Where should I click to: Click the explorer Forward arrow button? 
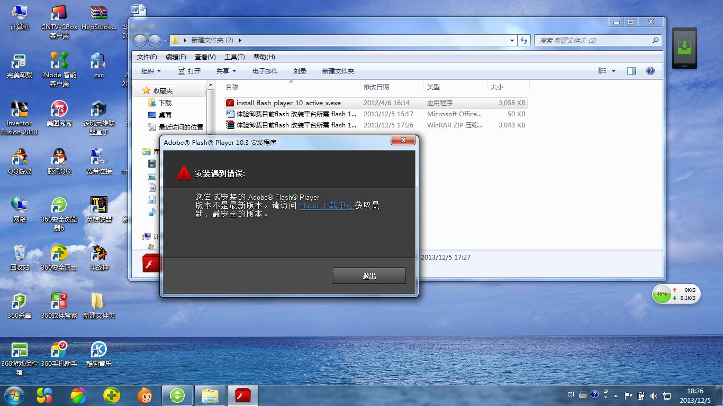155,40
